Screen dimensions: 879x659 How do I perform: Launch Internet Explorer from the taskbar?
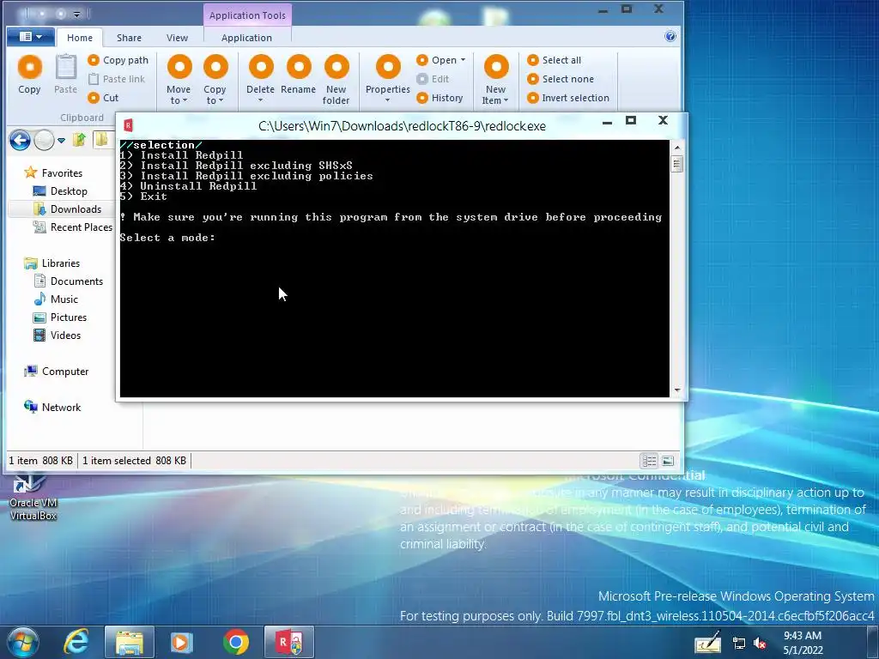[x=76, y=642]
